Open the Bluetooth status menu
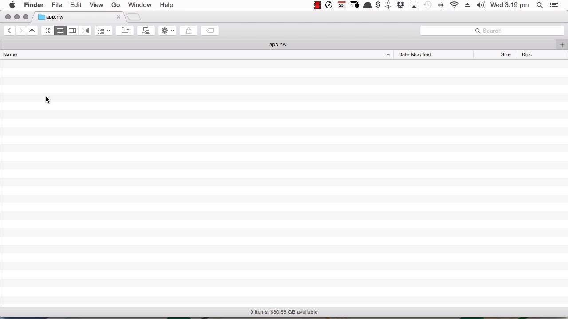568x319 pixels. pyautogui.click(x=441, y=5)
